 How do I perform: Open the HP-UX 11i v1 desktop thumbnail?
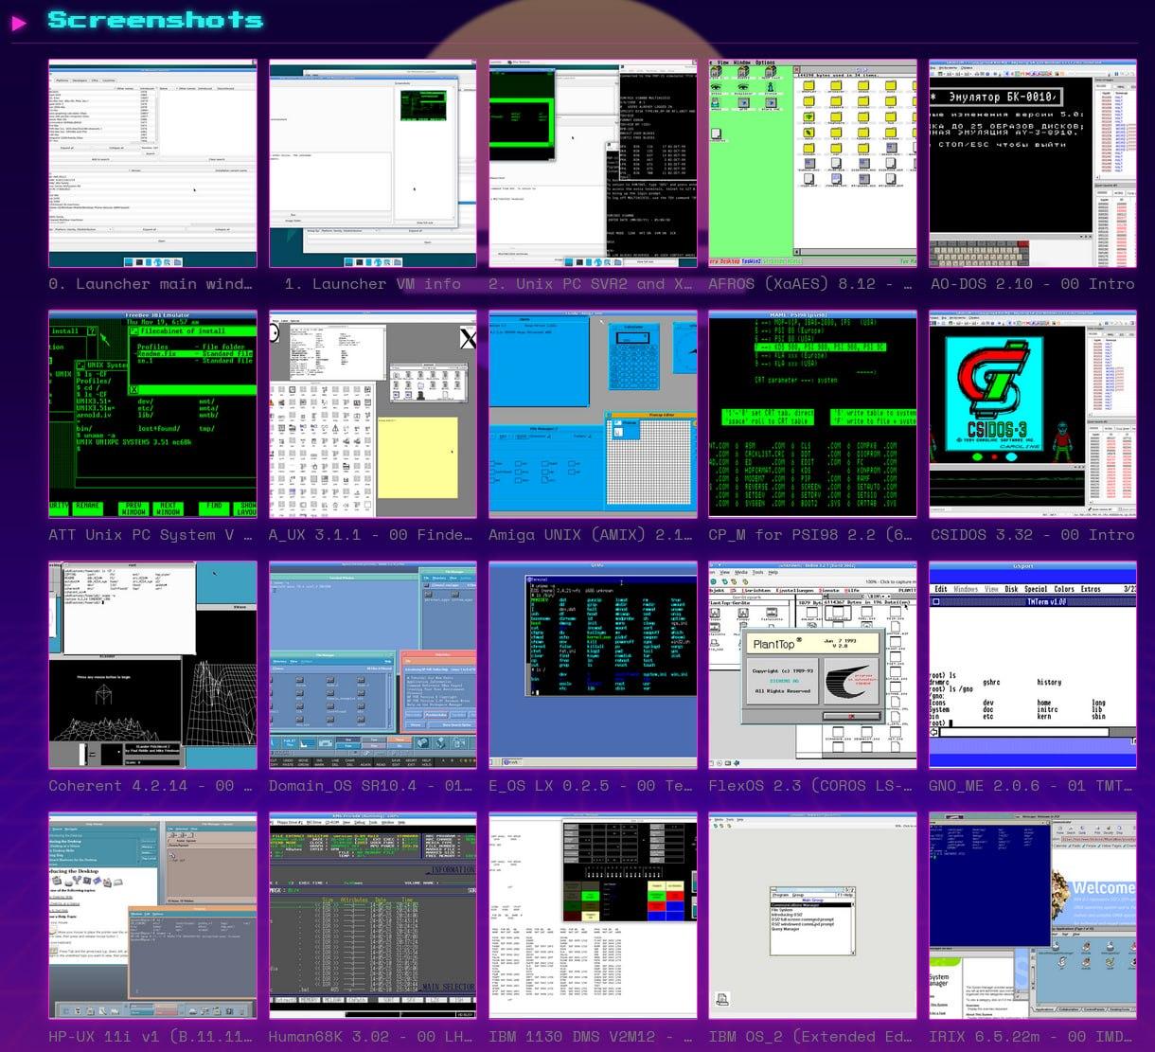(x=152, y=916)
